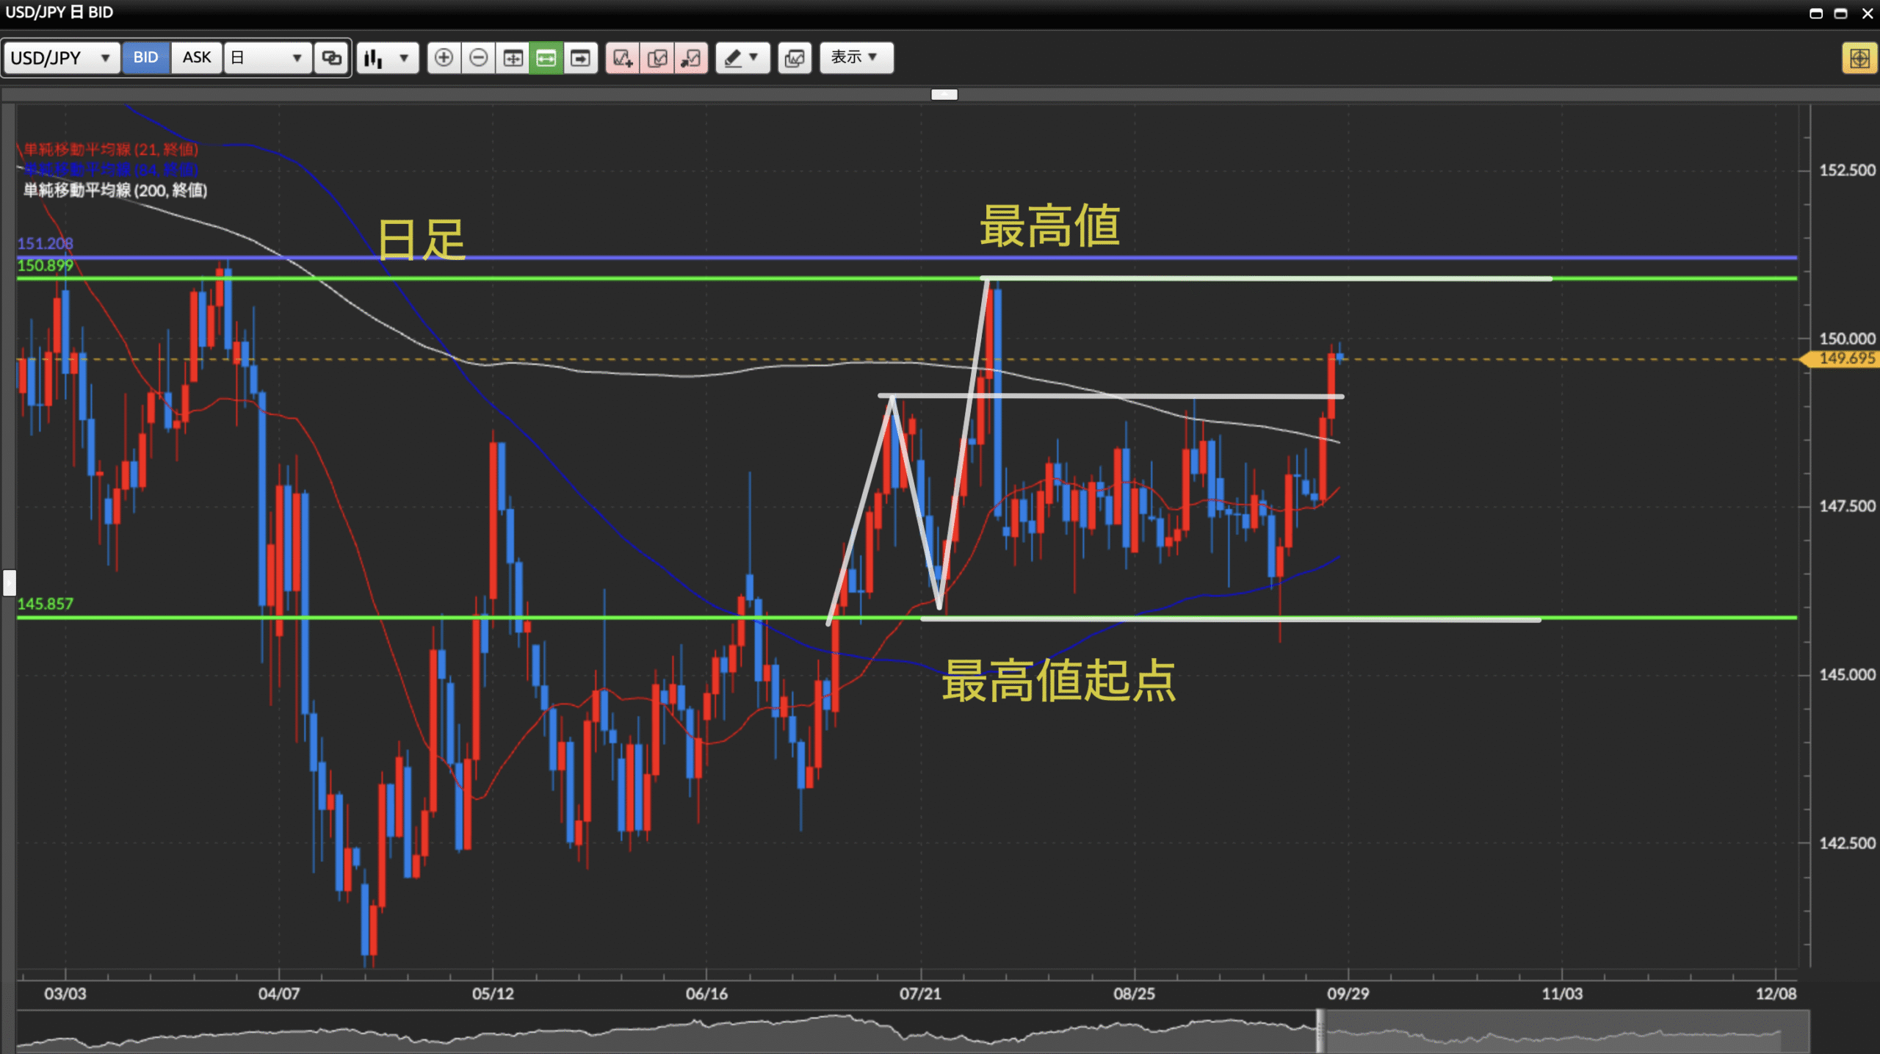
Task: Click the chart snapshot copy button
Action: (x=795, y=58)
